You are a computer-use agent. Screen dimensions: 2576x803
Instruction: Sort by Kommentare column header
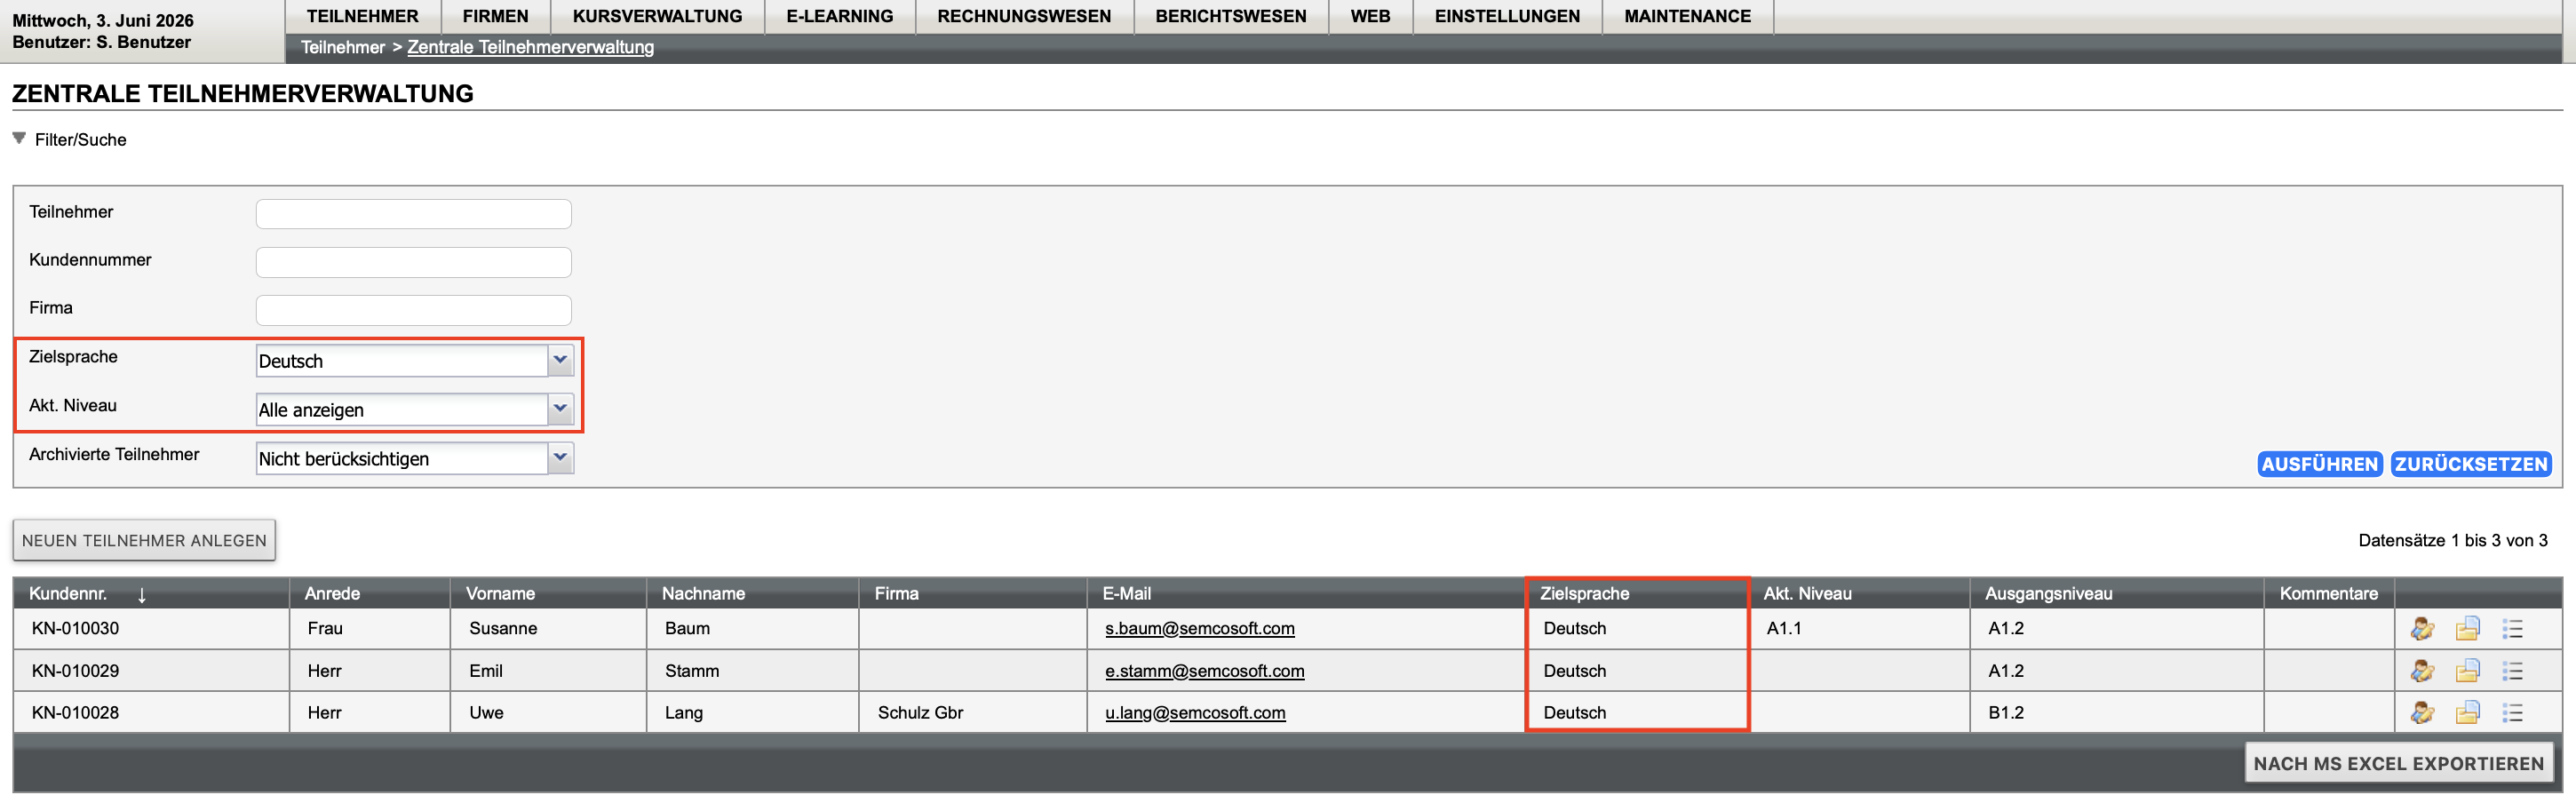[x=2328, y=594]
